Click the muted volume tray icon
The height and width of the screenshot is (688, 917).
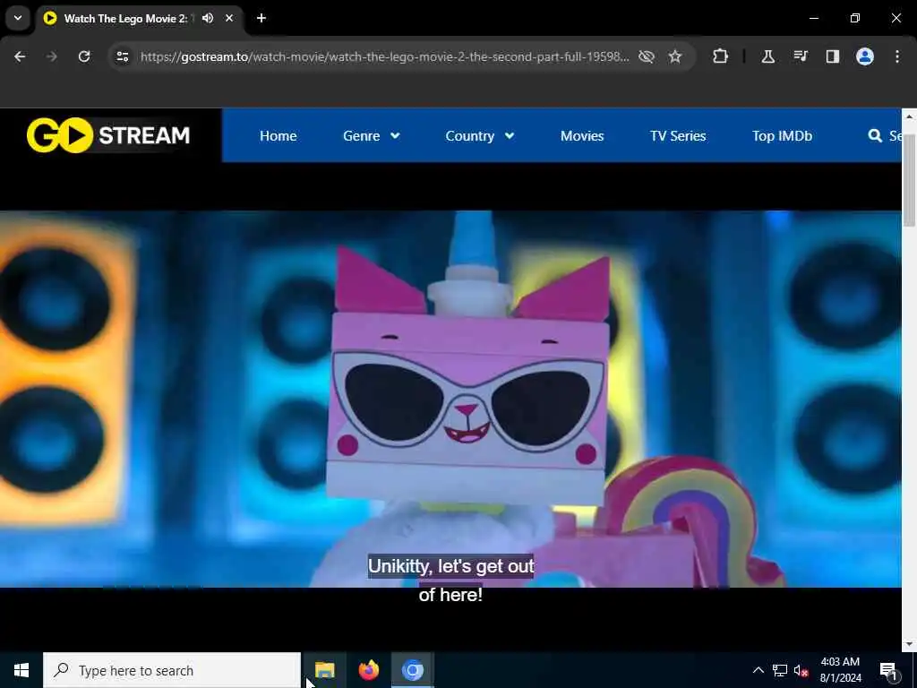801,670
